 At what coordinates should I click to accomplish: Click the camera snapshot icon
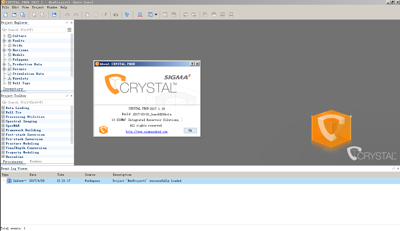pyautogui.click(x=116, y=15)
